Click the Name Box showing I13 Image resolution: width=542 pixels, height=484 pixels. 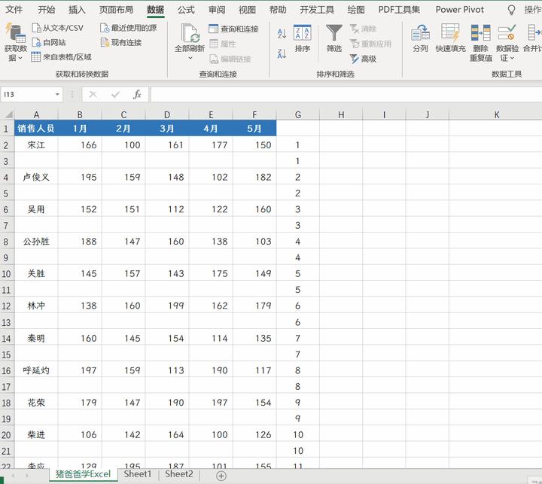[28, 94]
